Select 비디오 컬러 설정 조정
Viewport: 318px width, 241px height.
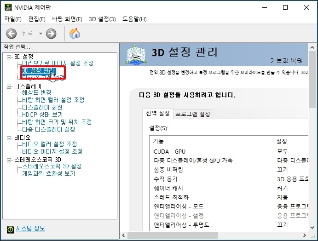[x=50, y=144]
